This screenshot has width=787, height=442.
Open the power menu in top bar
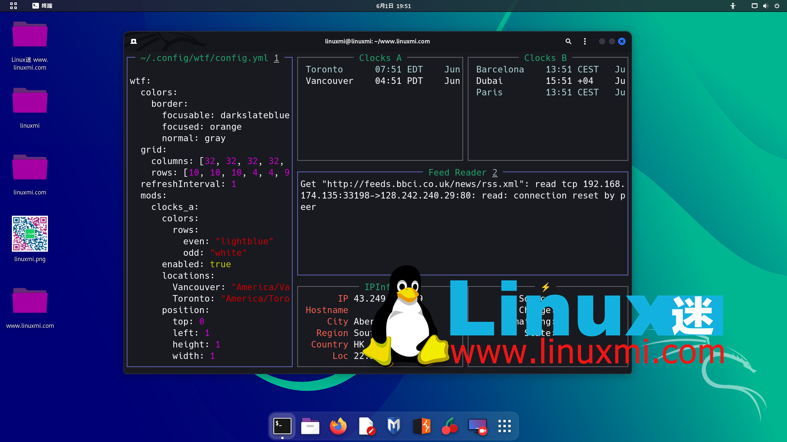click(x=777, y=6)
